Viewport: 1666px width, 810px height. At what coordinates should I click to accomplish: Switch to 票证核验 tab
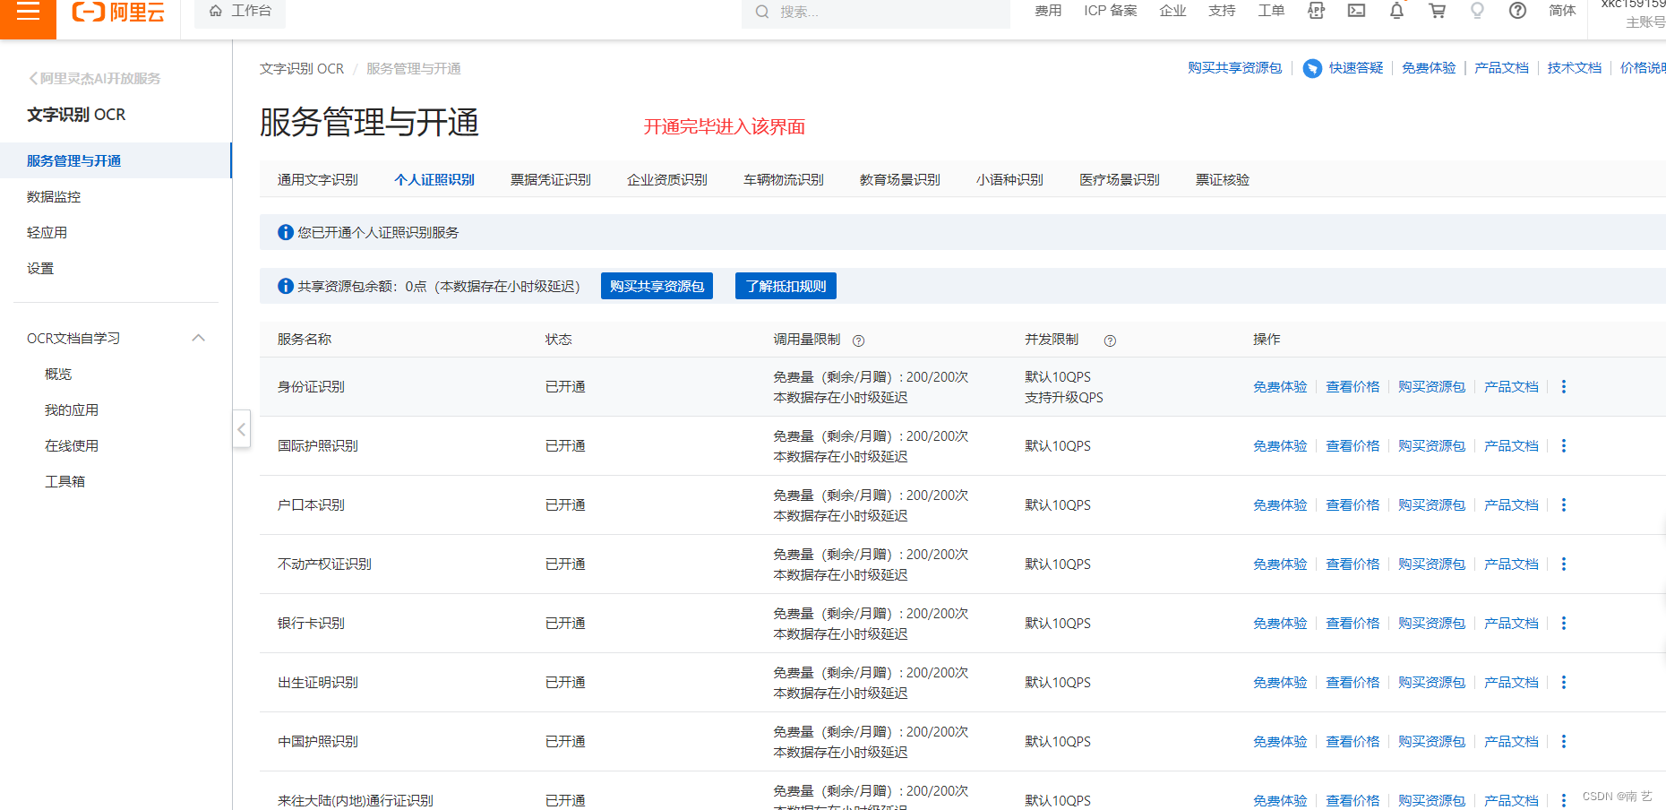click(1223, 179)
